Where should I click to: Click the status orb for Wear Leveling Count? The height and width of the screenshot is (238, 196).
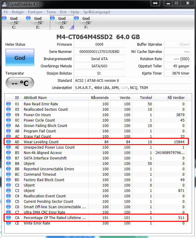point(8,142)
